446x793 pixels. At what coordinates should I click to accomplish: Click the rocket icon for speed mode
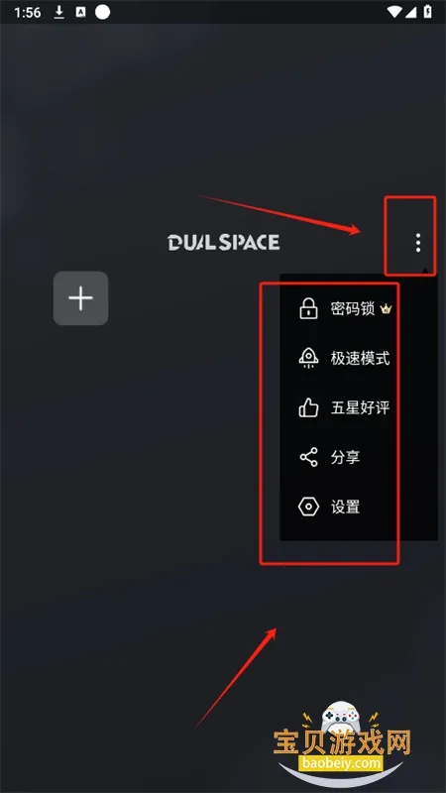coord(308,358)
